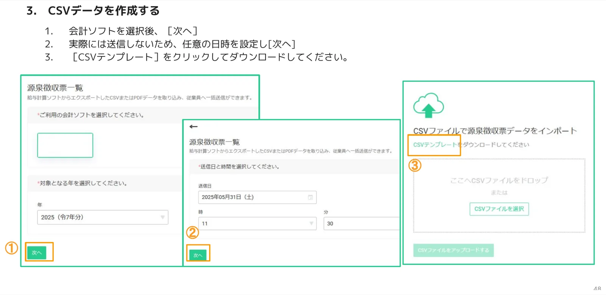Click the 分 field showing 30

[361, 224]
